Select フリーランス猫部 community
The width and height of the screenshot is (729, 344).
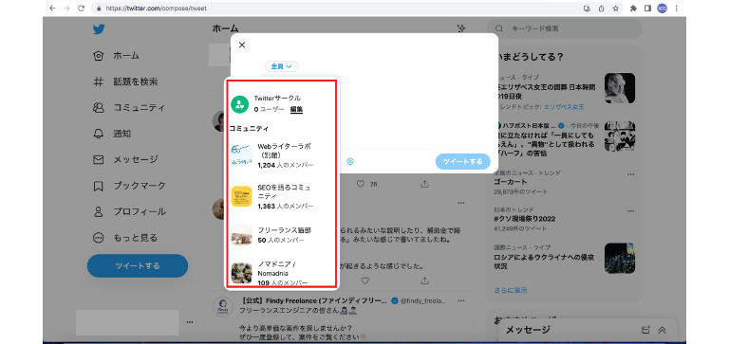pyautogui.click(x=282, y=235)
